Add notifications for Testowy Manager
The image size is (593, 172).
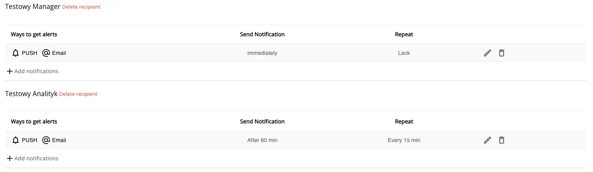coord(36,71)
